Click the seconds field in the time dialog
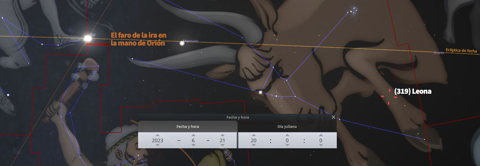Screen dimensions: 480x166 point(321,140)
